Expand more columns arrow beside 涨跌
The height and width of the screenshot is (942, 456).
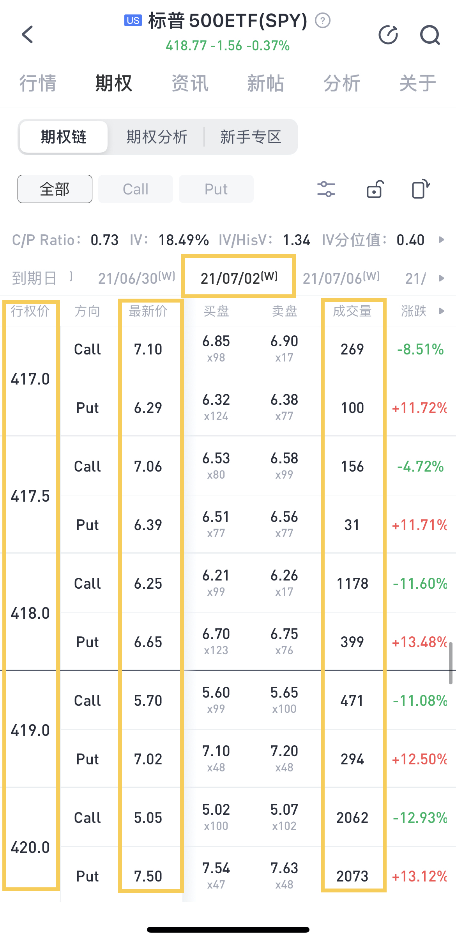click(x=441, y=311)
